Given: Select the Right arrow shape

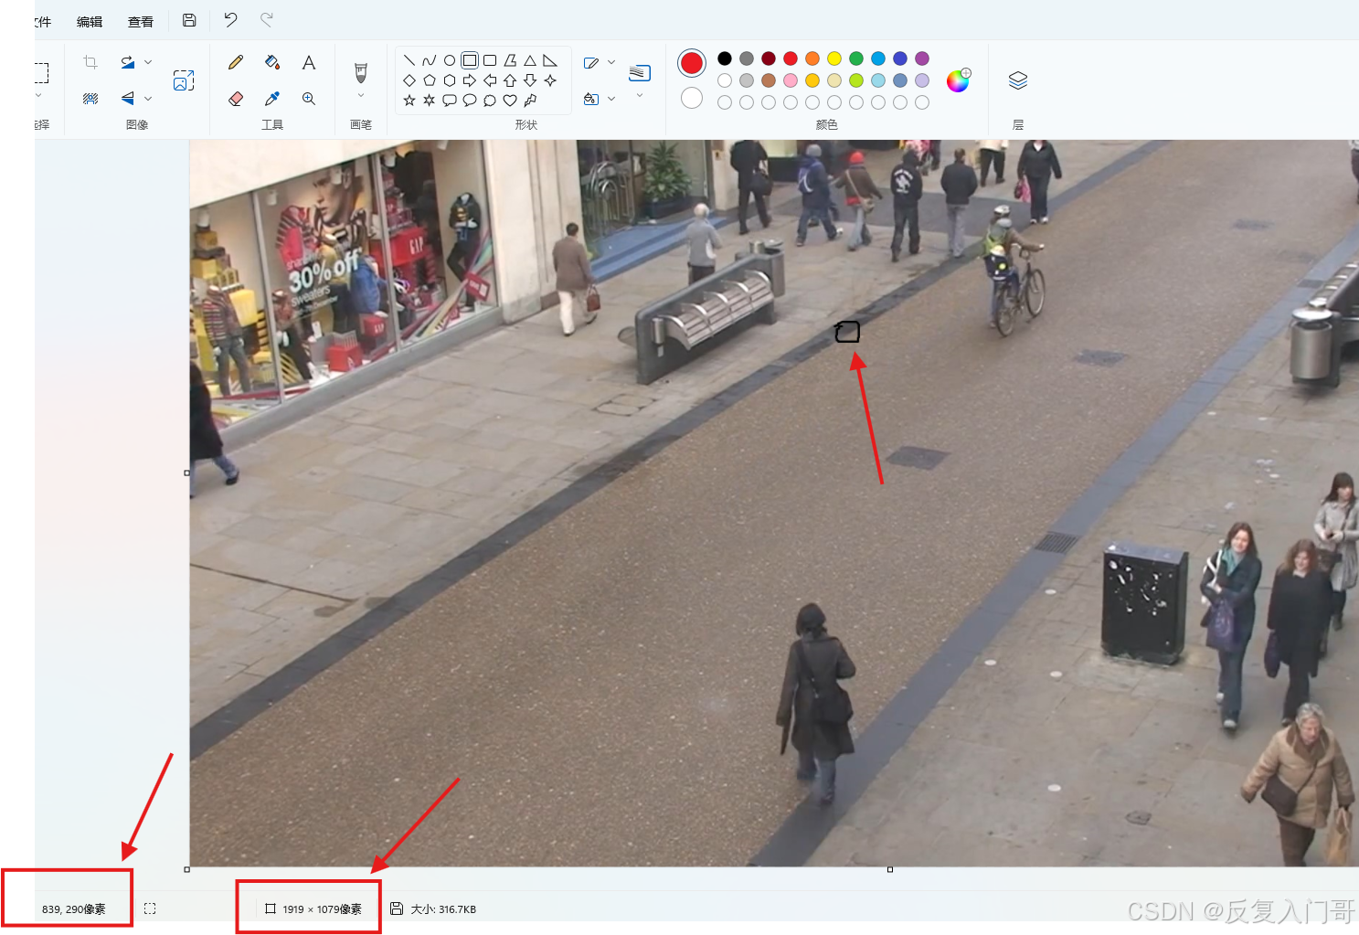Looking at the screenshot, I should [x=470, y=80].
